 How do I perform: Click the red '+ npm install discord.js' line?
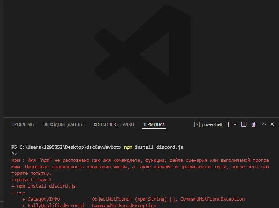tap(44, 186)
